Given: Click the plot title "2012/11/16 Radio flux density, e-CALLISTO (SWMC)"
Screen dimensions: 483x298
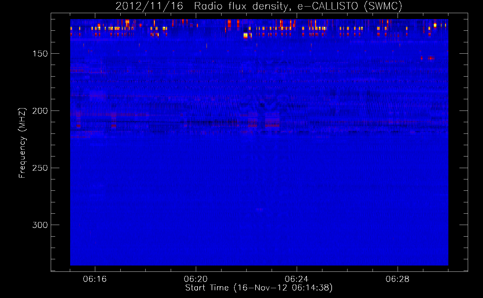Looking at the screenshot, I should (259, 6).
